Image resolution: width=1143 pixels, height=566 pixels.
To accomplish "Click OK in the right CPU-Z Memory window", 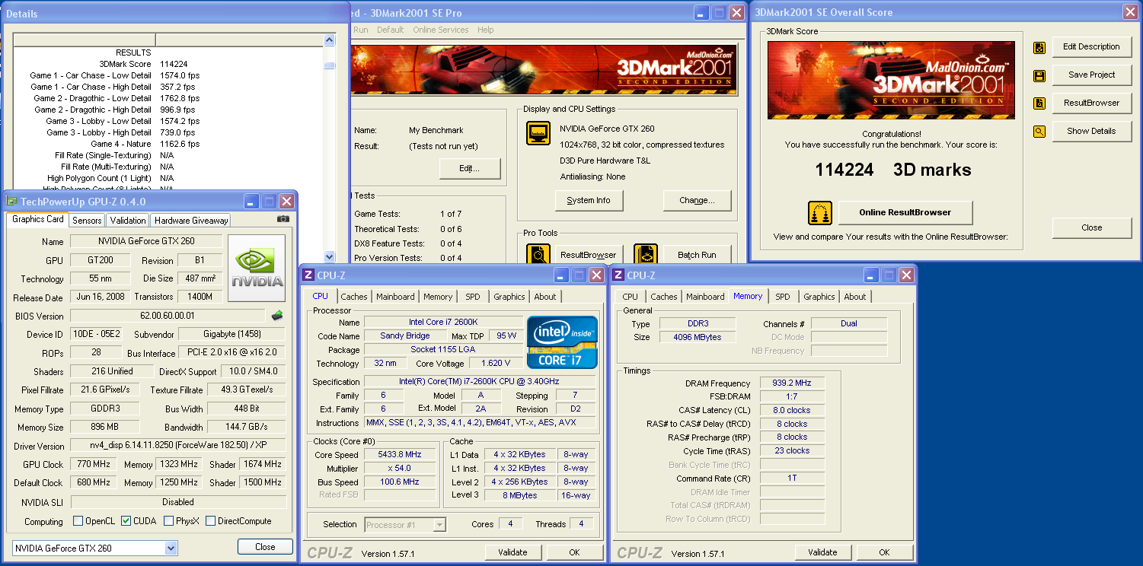I will coord(884,552).
